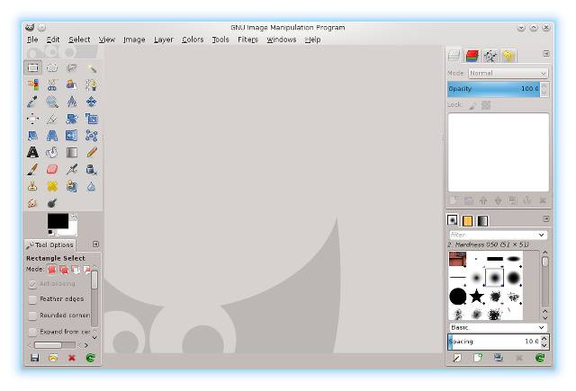Select the Select by Color tool

click(x=32, y=84)
